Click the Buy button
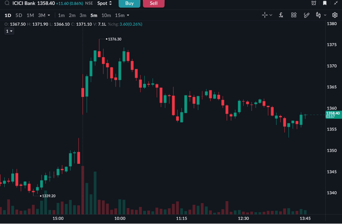 129,4
